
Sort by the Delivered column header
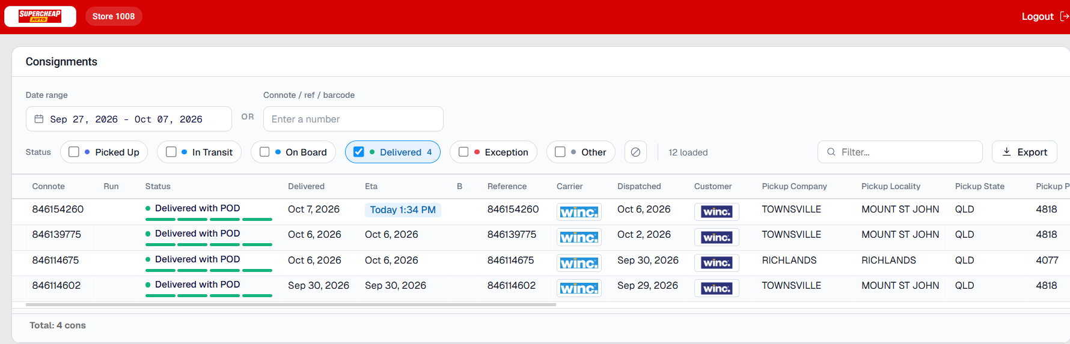tap(306, 186)
